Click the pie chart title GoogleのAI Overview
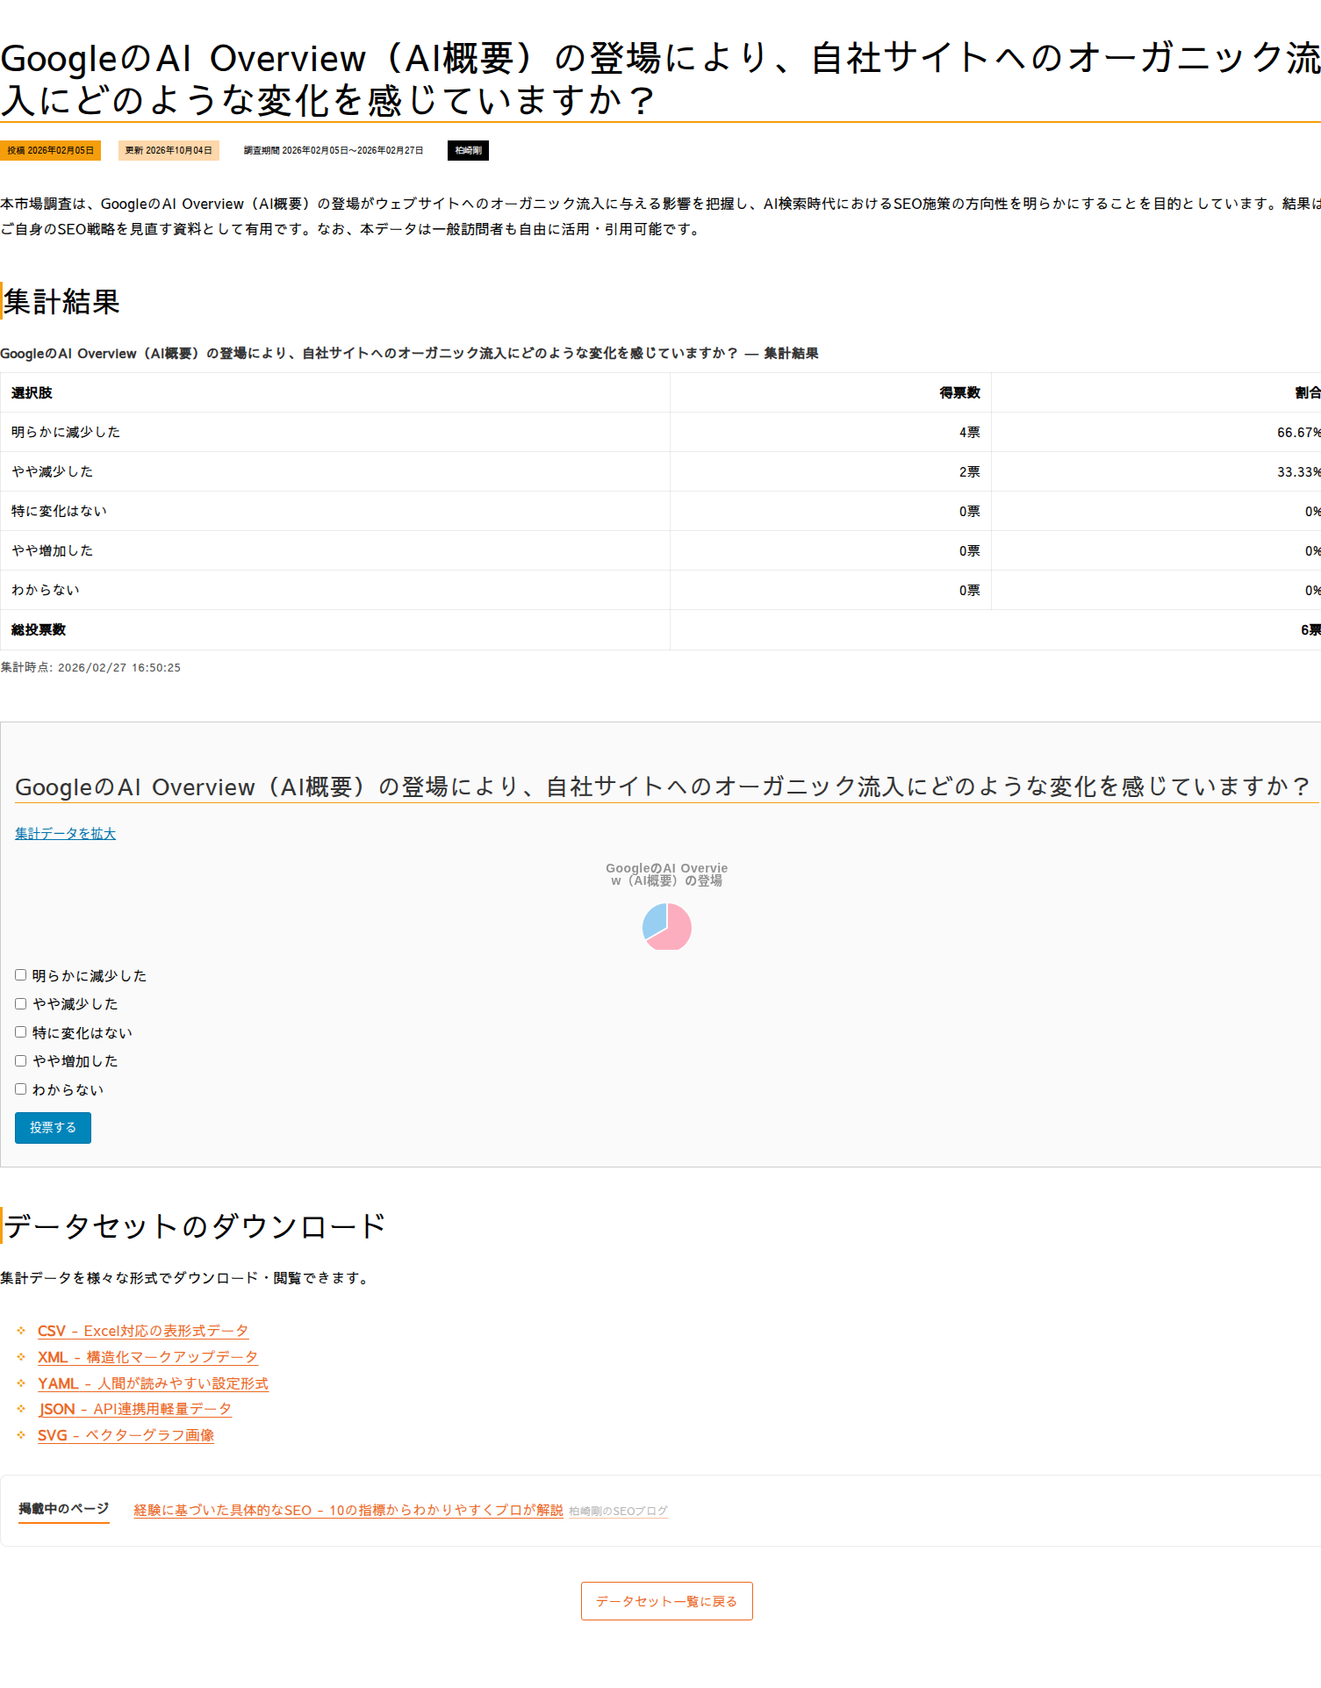The width and height of the screenshot is (1321, 1688). click(666, 874)
